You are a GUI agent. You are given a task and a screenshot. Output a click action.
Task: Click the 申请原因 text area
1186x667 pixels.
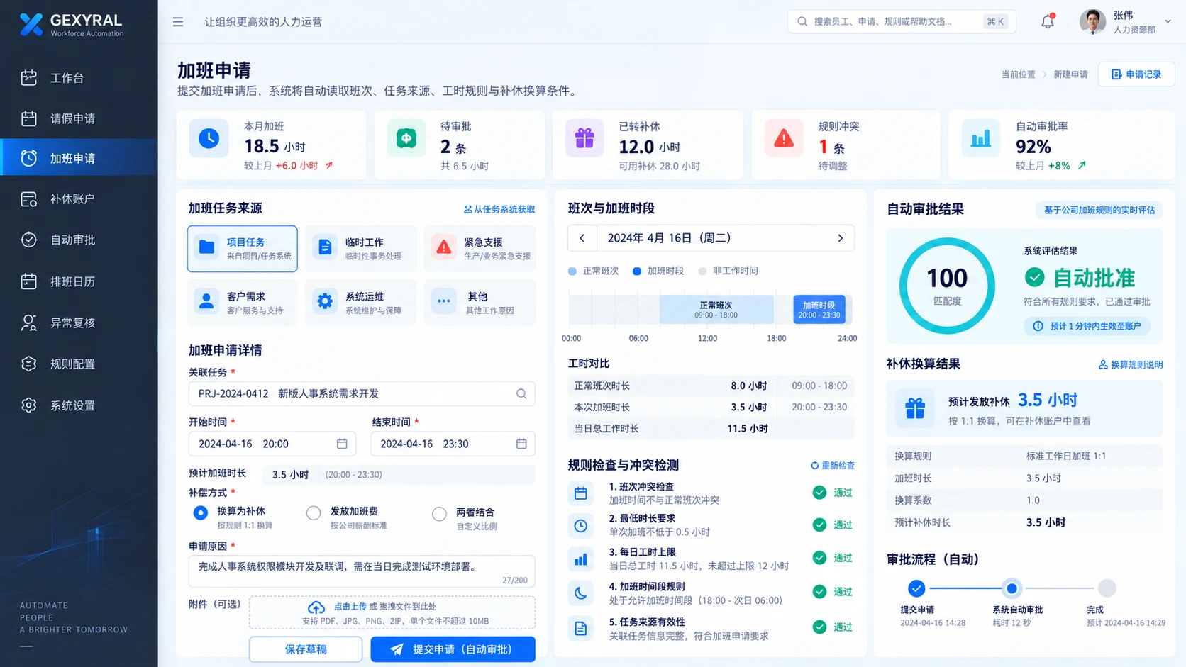[362, 571]
